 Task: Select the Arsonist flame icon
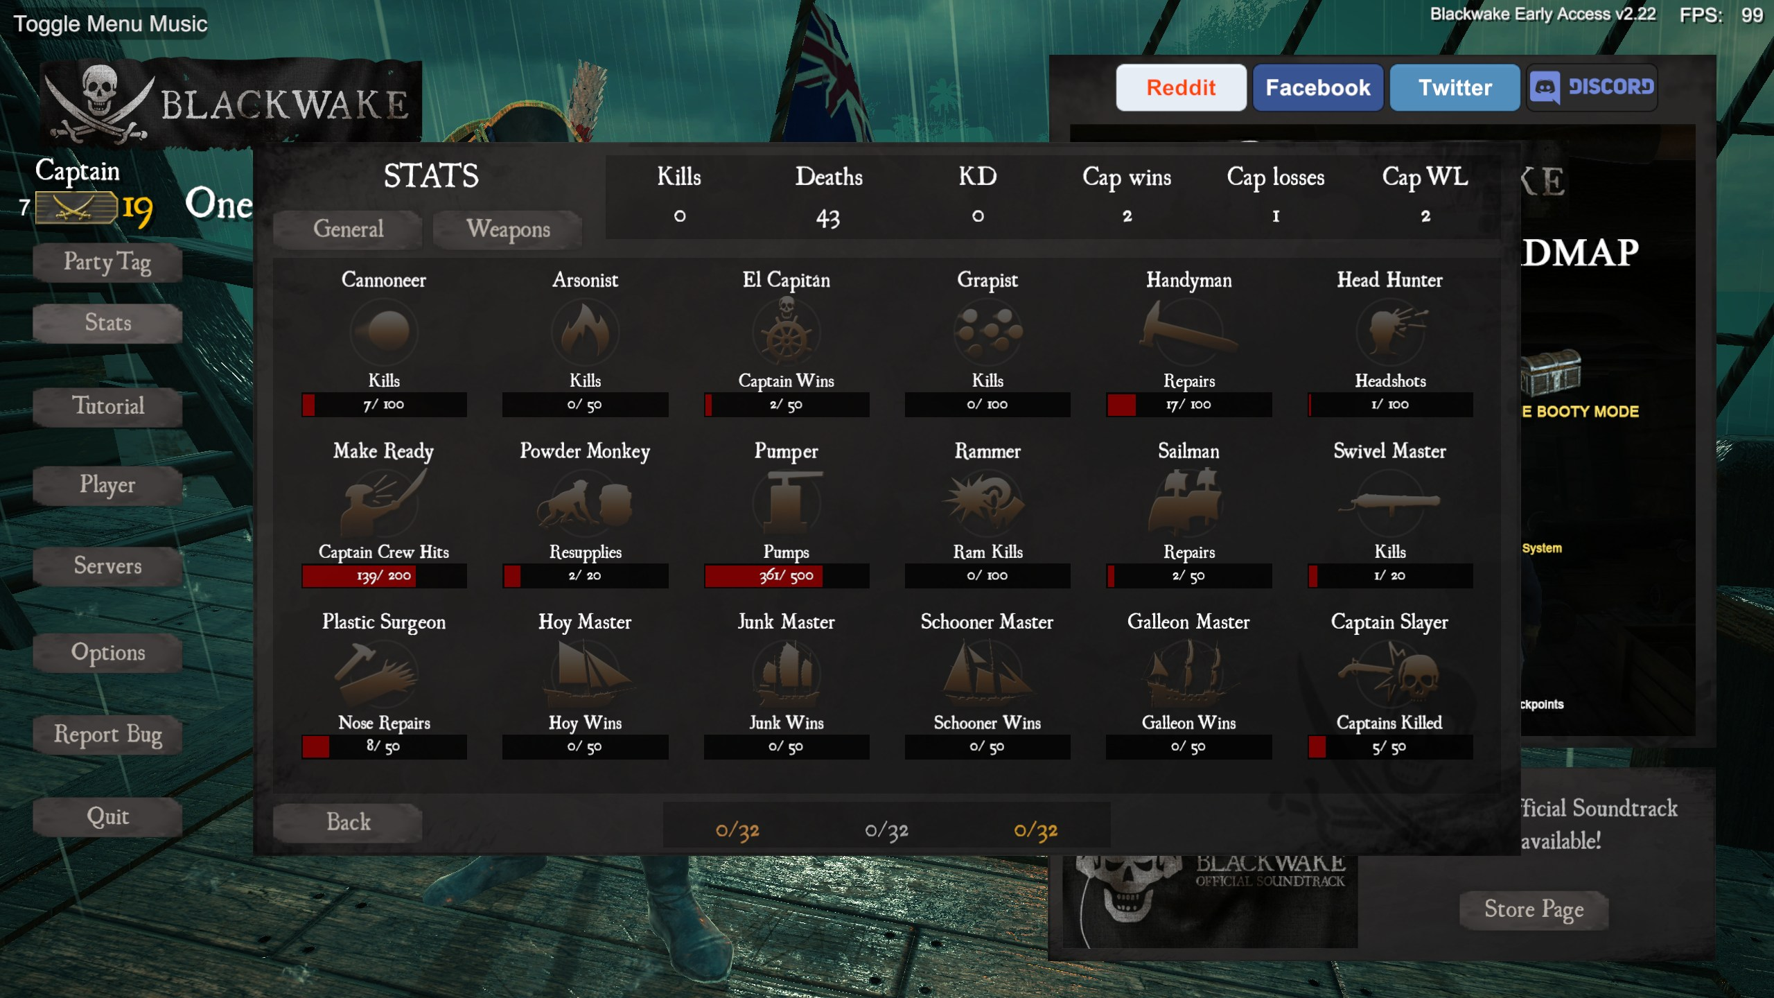(x=585, y=331)
